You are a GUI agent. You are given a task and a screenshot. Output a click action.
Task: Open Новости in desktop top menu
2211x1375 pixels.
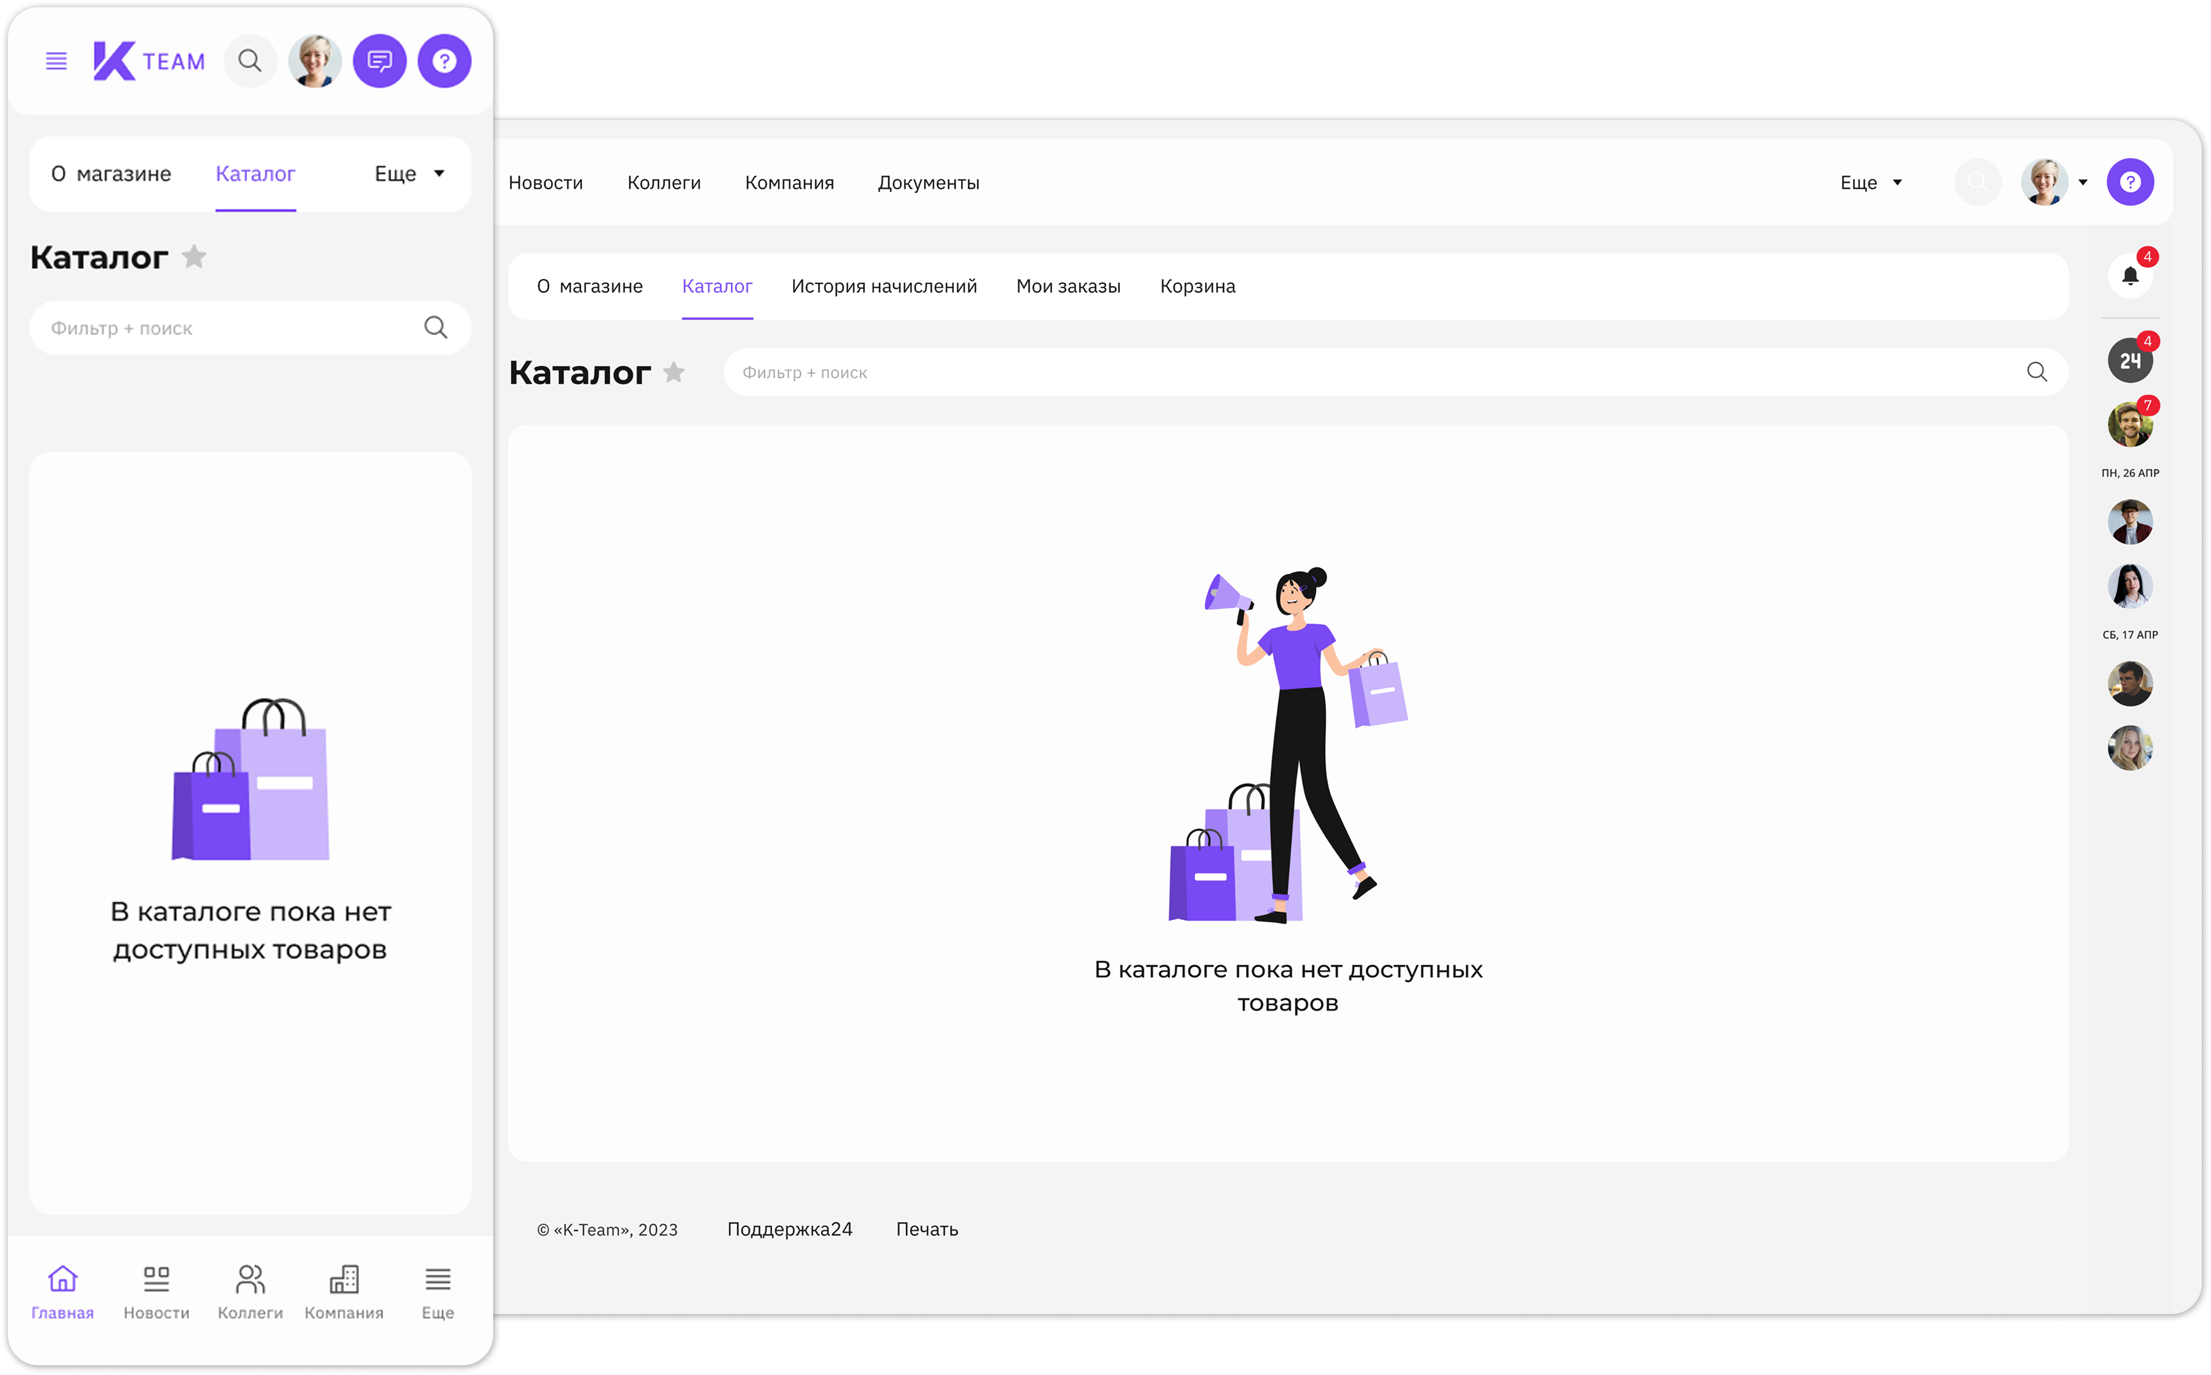(546, 183)
